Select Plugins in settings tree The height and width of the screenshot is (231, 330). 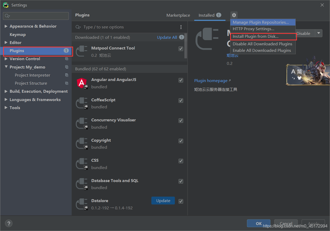pyautogui.click(x=36, y=51)
